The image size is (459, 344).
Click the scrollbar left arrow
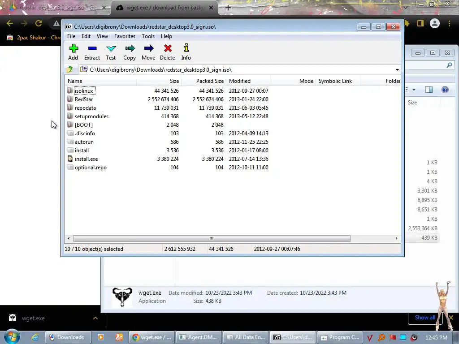[69, 238]
